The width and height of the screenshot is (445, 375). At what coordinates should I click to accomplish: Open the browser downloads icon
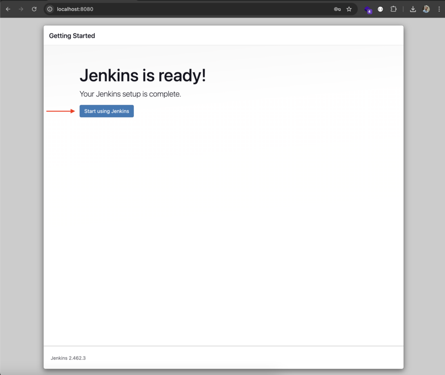[x=413, y=9]
